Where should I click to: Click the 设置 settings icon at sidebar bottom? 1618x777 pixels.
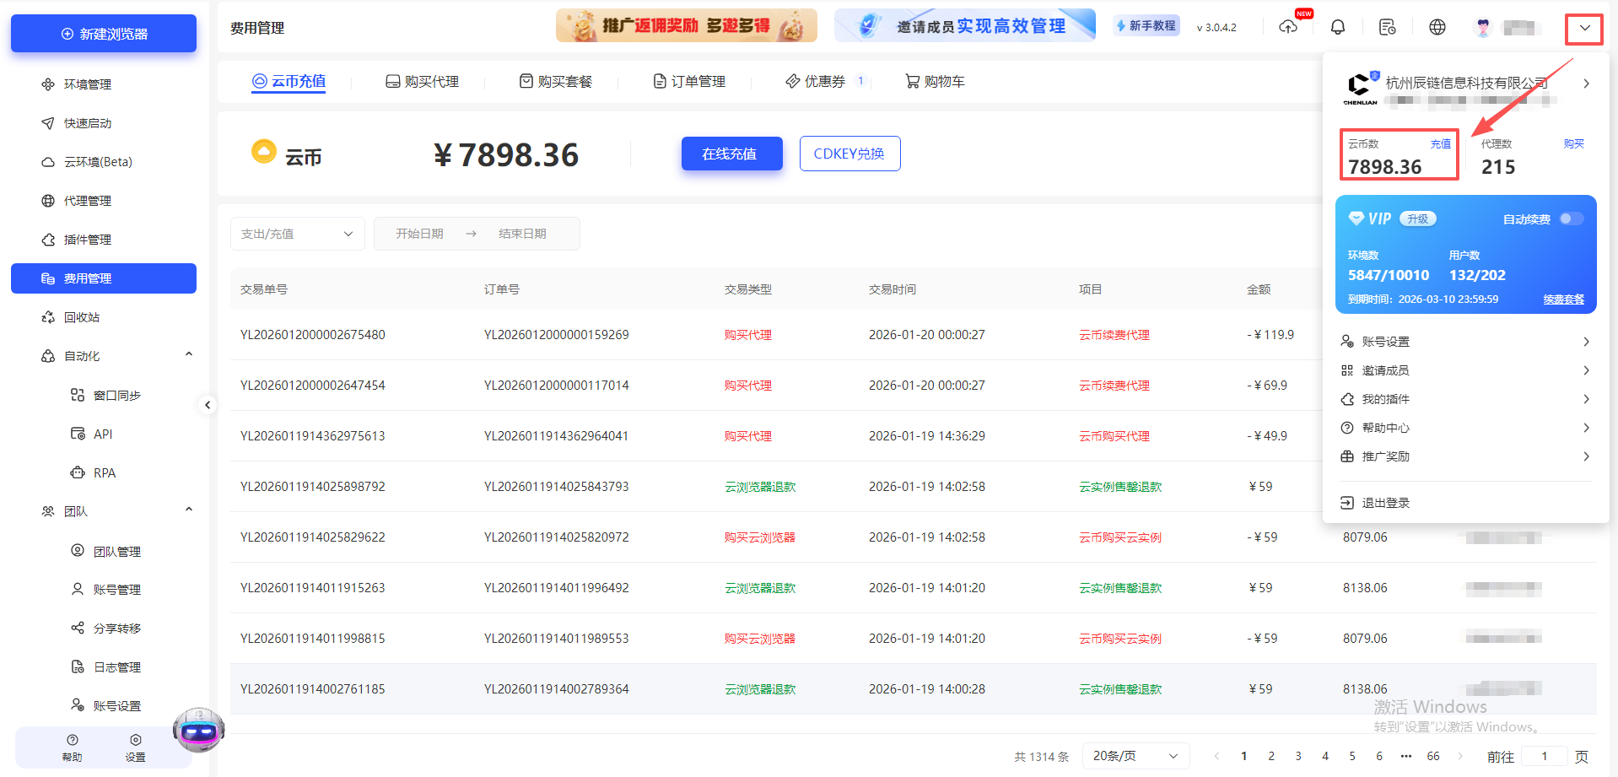(x=134, y=746)
